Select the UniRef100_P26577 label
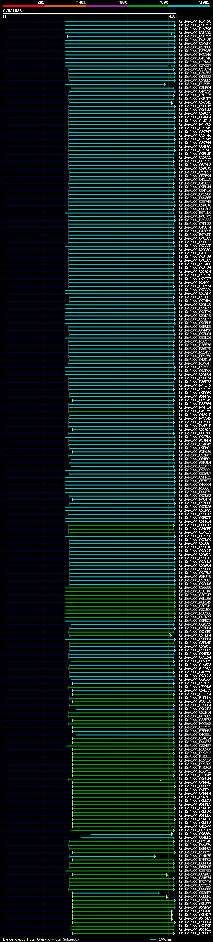Image resolution: width=213 pixels, height=942 pixels. (195, 341)
